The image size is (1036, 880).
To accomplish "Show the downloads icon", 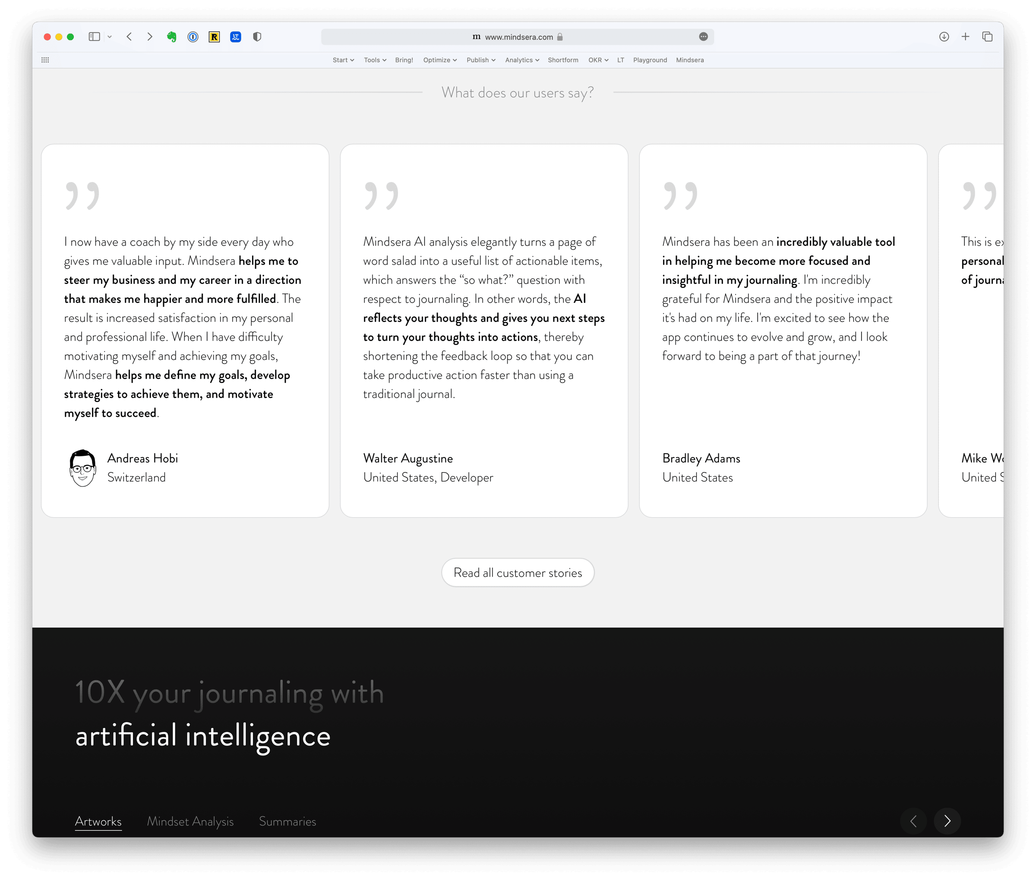I will pyautogui.click(x=944, y=36).
